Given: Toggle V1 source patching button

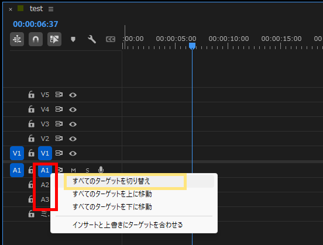Looking at the screenshot, I should [x=17, y=153].
